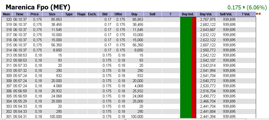
Task: Click Buy value 24,068 in row 305
Action: 138,96
